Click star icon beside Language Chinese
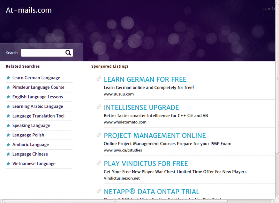The image size is (279, 203). point(8,154)
